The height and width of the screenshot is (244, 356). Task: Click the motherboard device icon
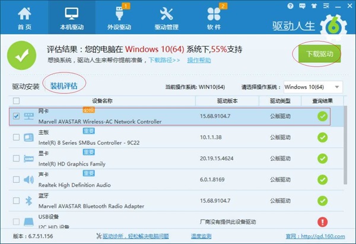[x=29, y=138]
